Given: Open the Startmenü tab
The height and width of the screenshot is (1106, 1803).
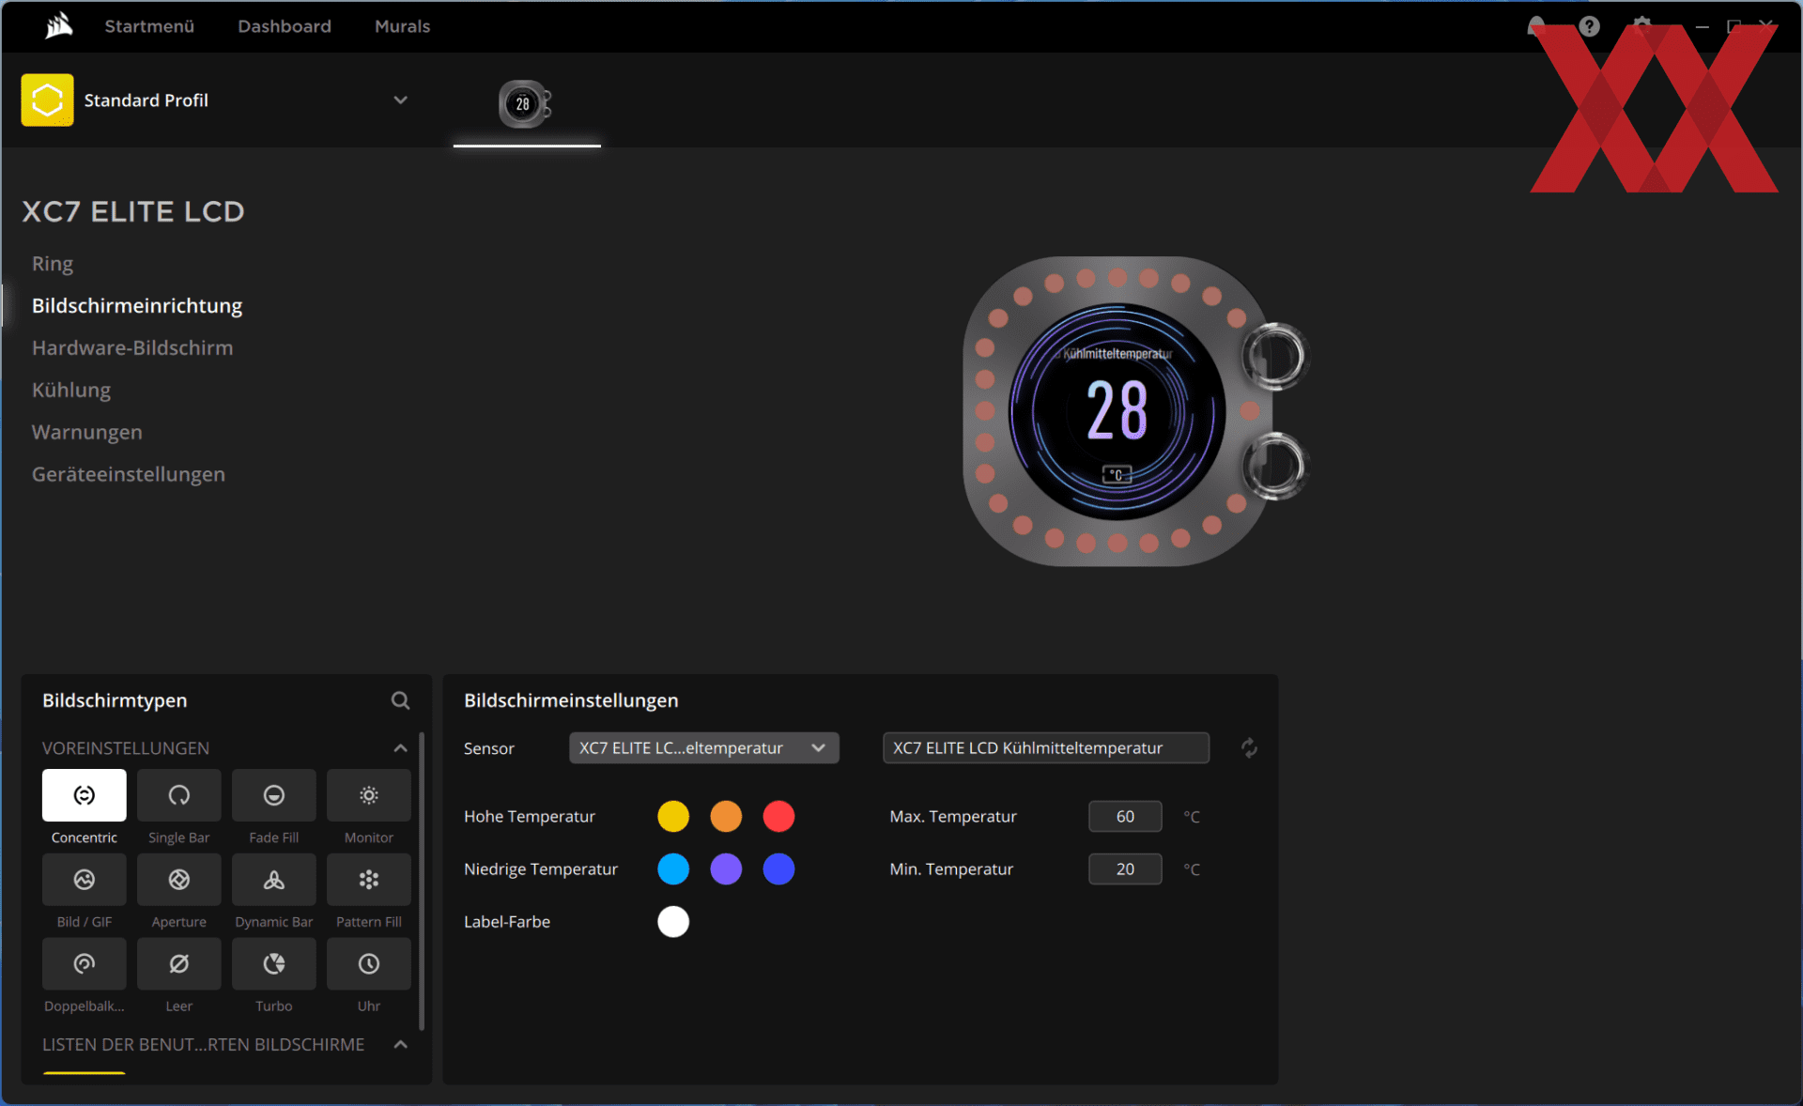Looking at the screenshot, I should 149,26.
